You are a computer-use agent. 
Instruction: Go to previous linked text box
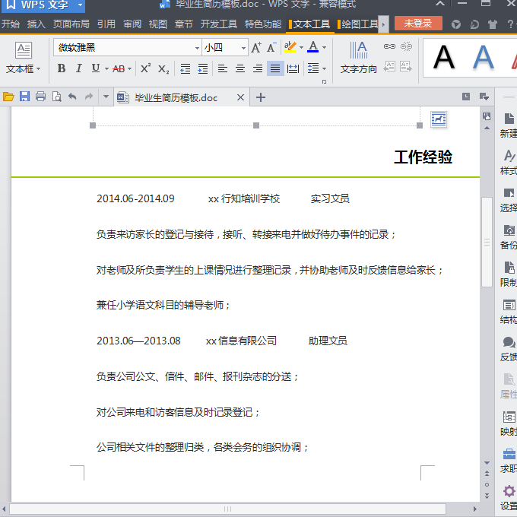coord(389,66)
